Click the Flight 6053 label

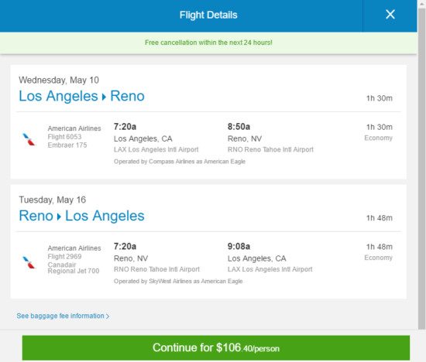point(64,137)
